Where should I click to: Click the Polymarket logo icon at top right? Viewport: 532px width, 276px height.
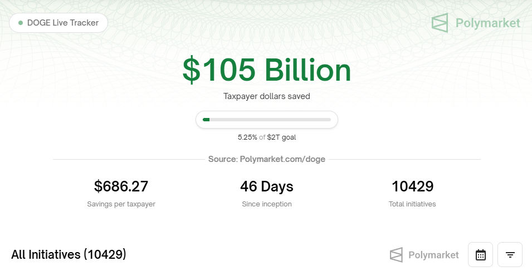(440, 23)
